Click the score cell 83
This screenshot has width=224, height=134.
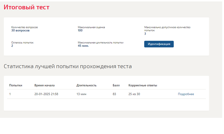tap(114, 94)
